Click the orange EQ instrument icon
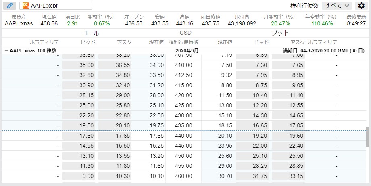Screen dimensions: 371x186 [26, 6]
